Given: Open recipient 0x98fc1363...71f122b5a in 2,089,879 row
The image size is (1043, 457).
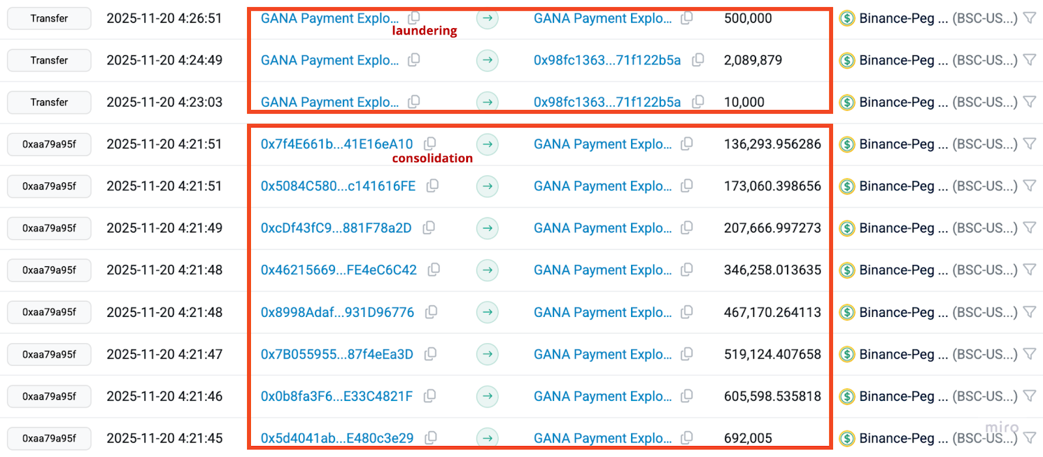Looking at the screenshot, I should (x=608, y=60).
